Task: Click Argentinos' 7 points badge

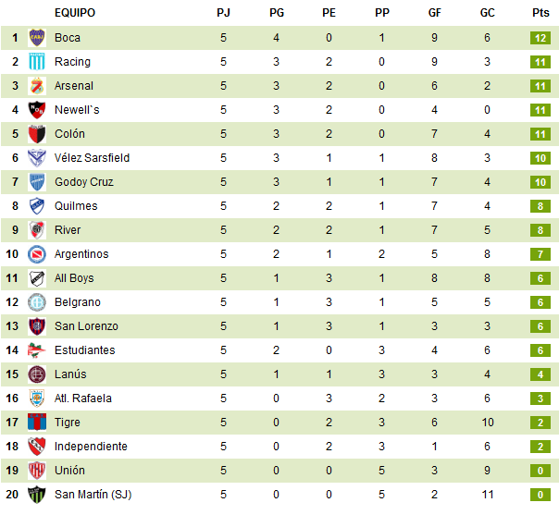Action: tap(540, 254)
